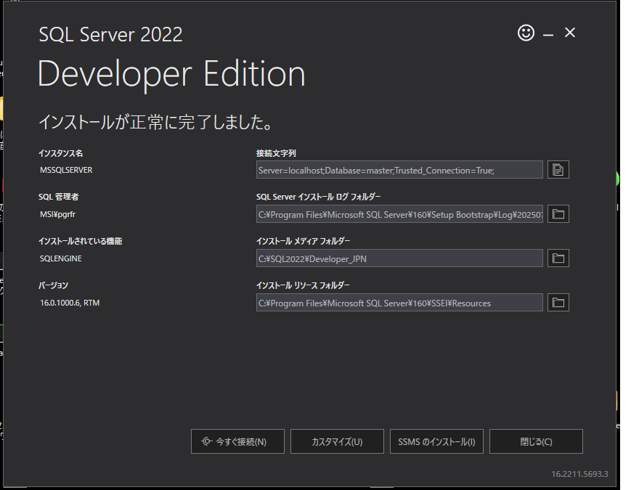Click the インストール リソース フォルダー path box
Screen dimensions: 639x490
pyautogui.click(x=399, y=302)
